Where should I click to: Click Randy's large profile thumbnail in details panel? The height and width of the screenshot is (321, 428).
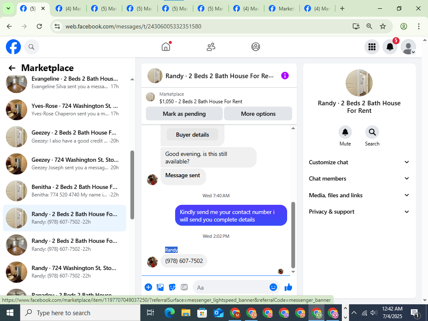[x=359, y=83]
